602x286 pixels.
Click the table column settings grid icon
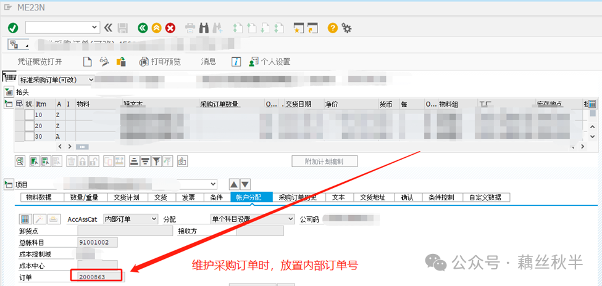pyautogui.click(x=592, y=104)
